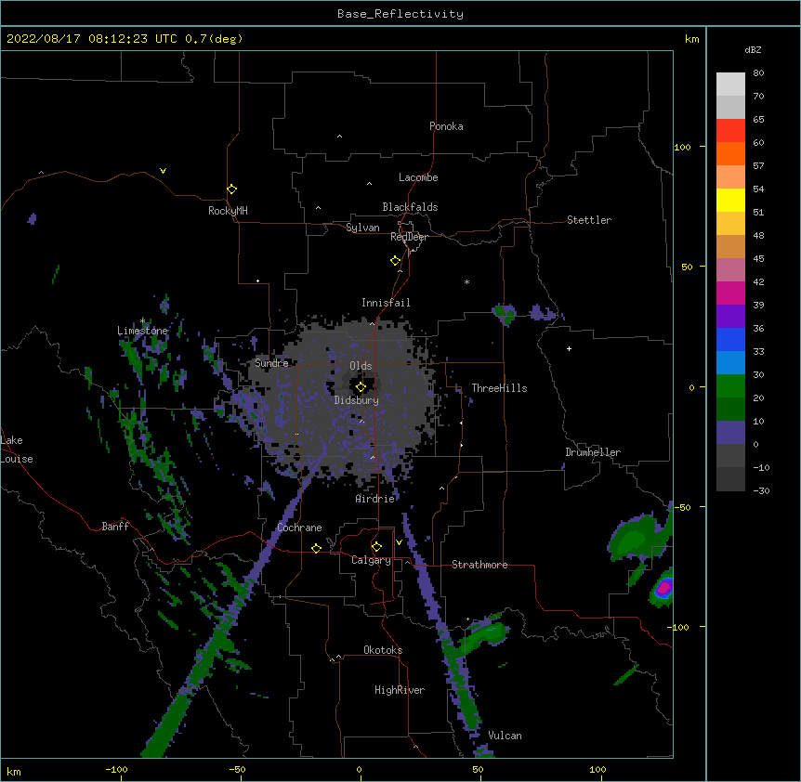Pick the blue 36 dBZ legend swatch
Viewport: 801px width, 782px height.
(x=730, y=339)
